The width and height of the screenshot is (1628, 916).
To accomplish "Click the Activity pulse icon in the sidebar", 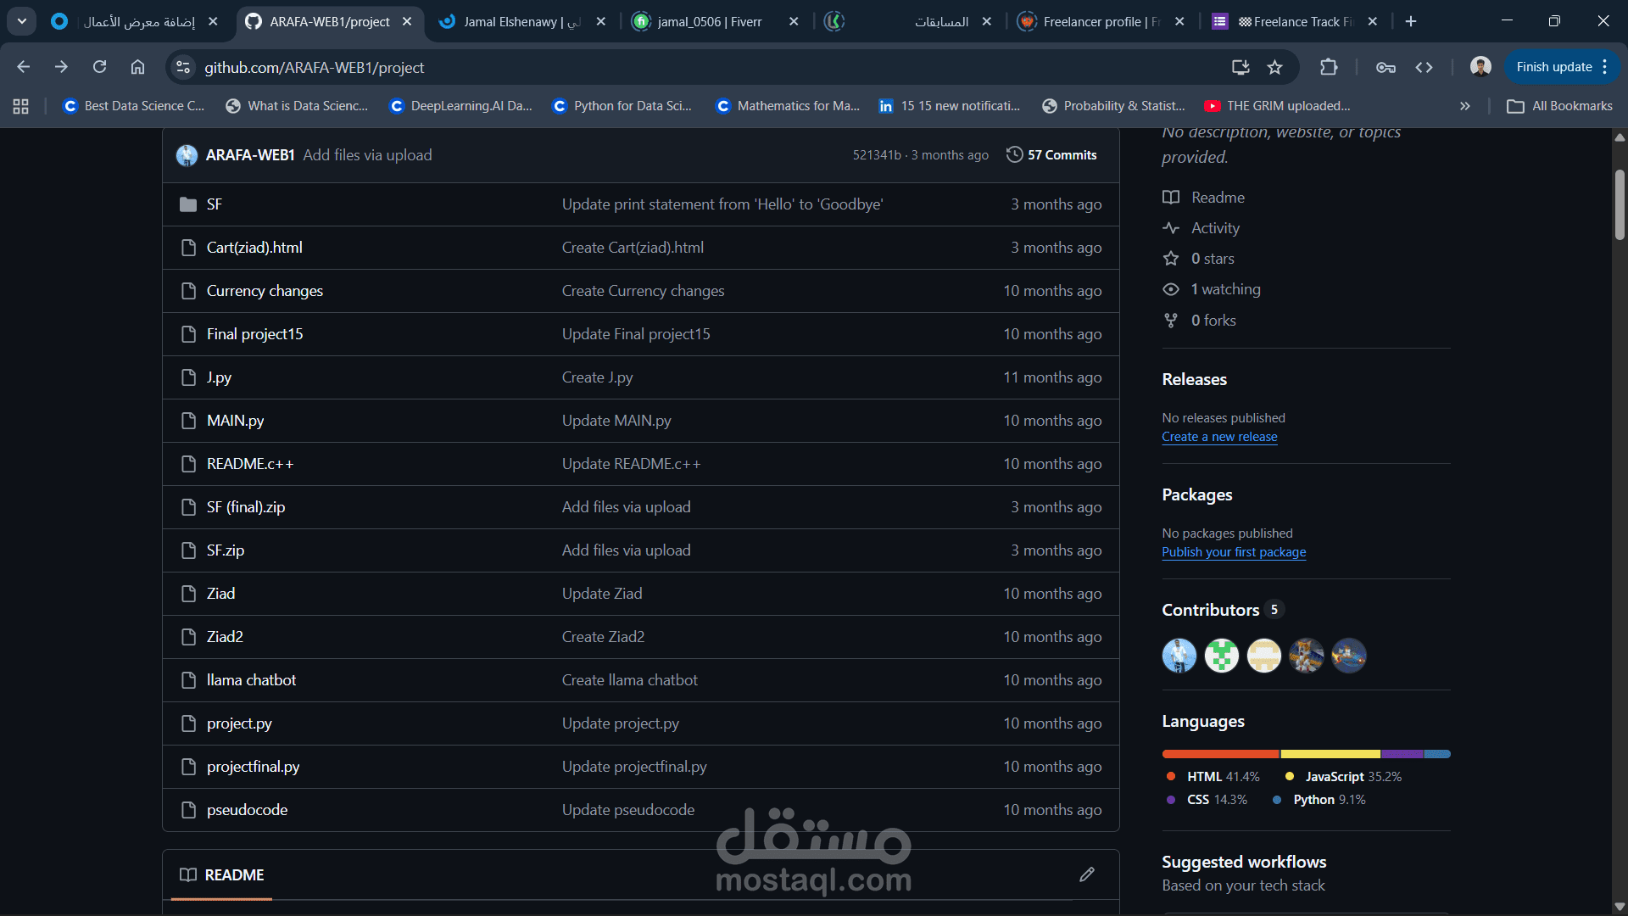I will (x=1171, y=227).
